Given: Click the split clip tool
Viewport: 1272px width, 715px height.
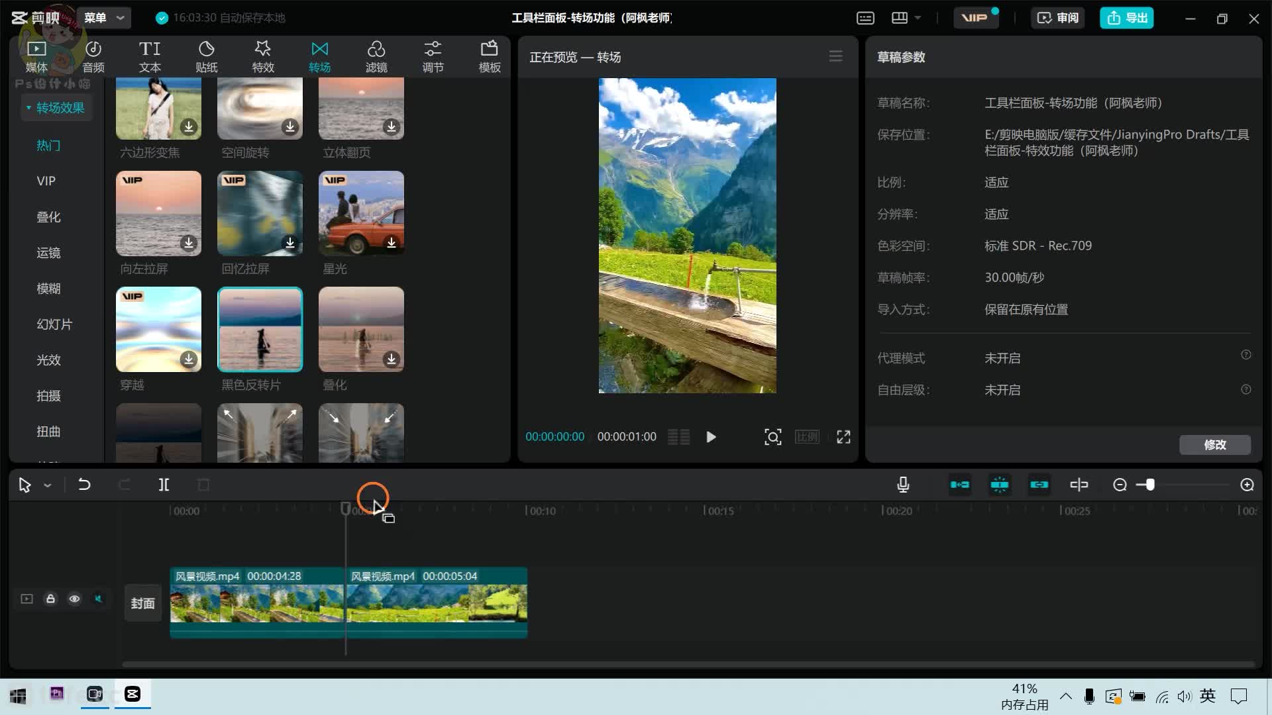Looking at the screenshot, I should [164, 485].
